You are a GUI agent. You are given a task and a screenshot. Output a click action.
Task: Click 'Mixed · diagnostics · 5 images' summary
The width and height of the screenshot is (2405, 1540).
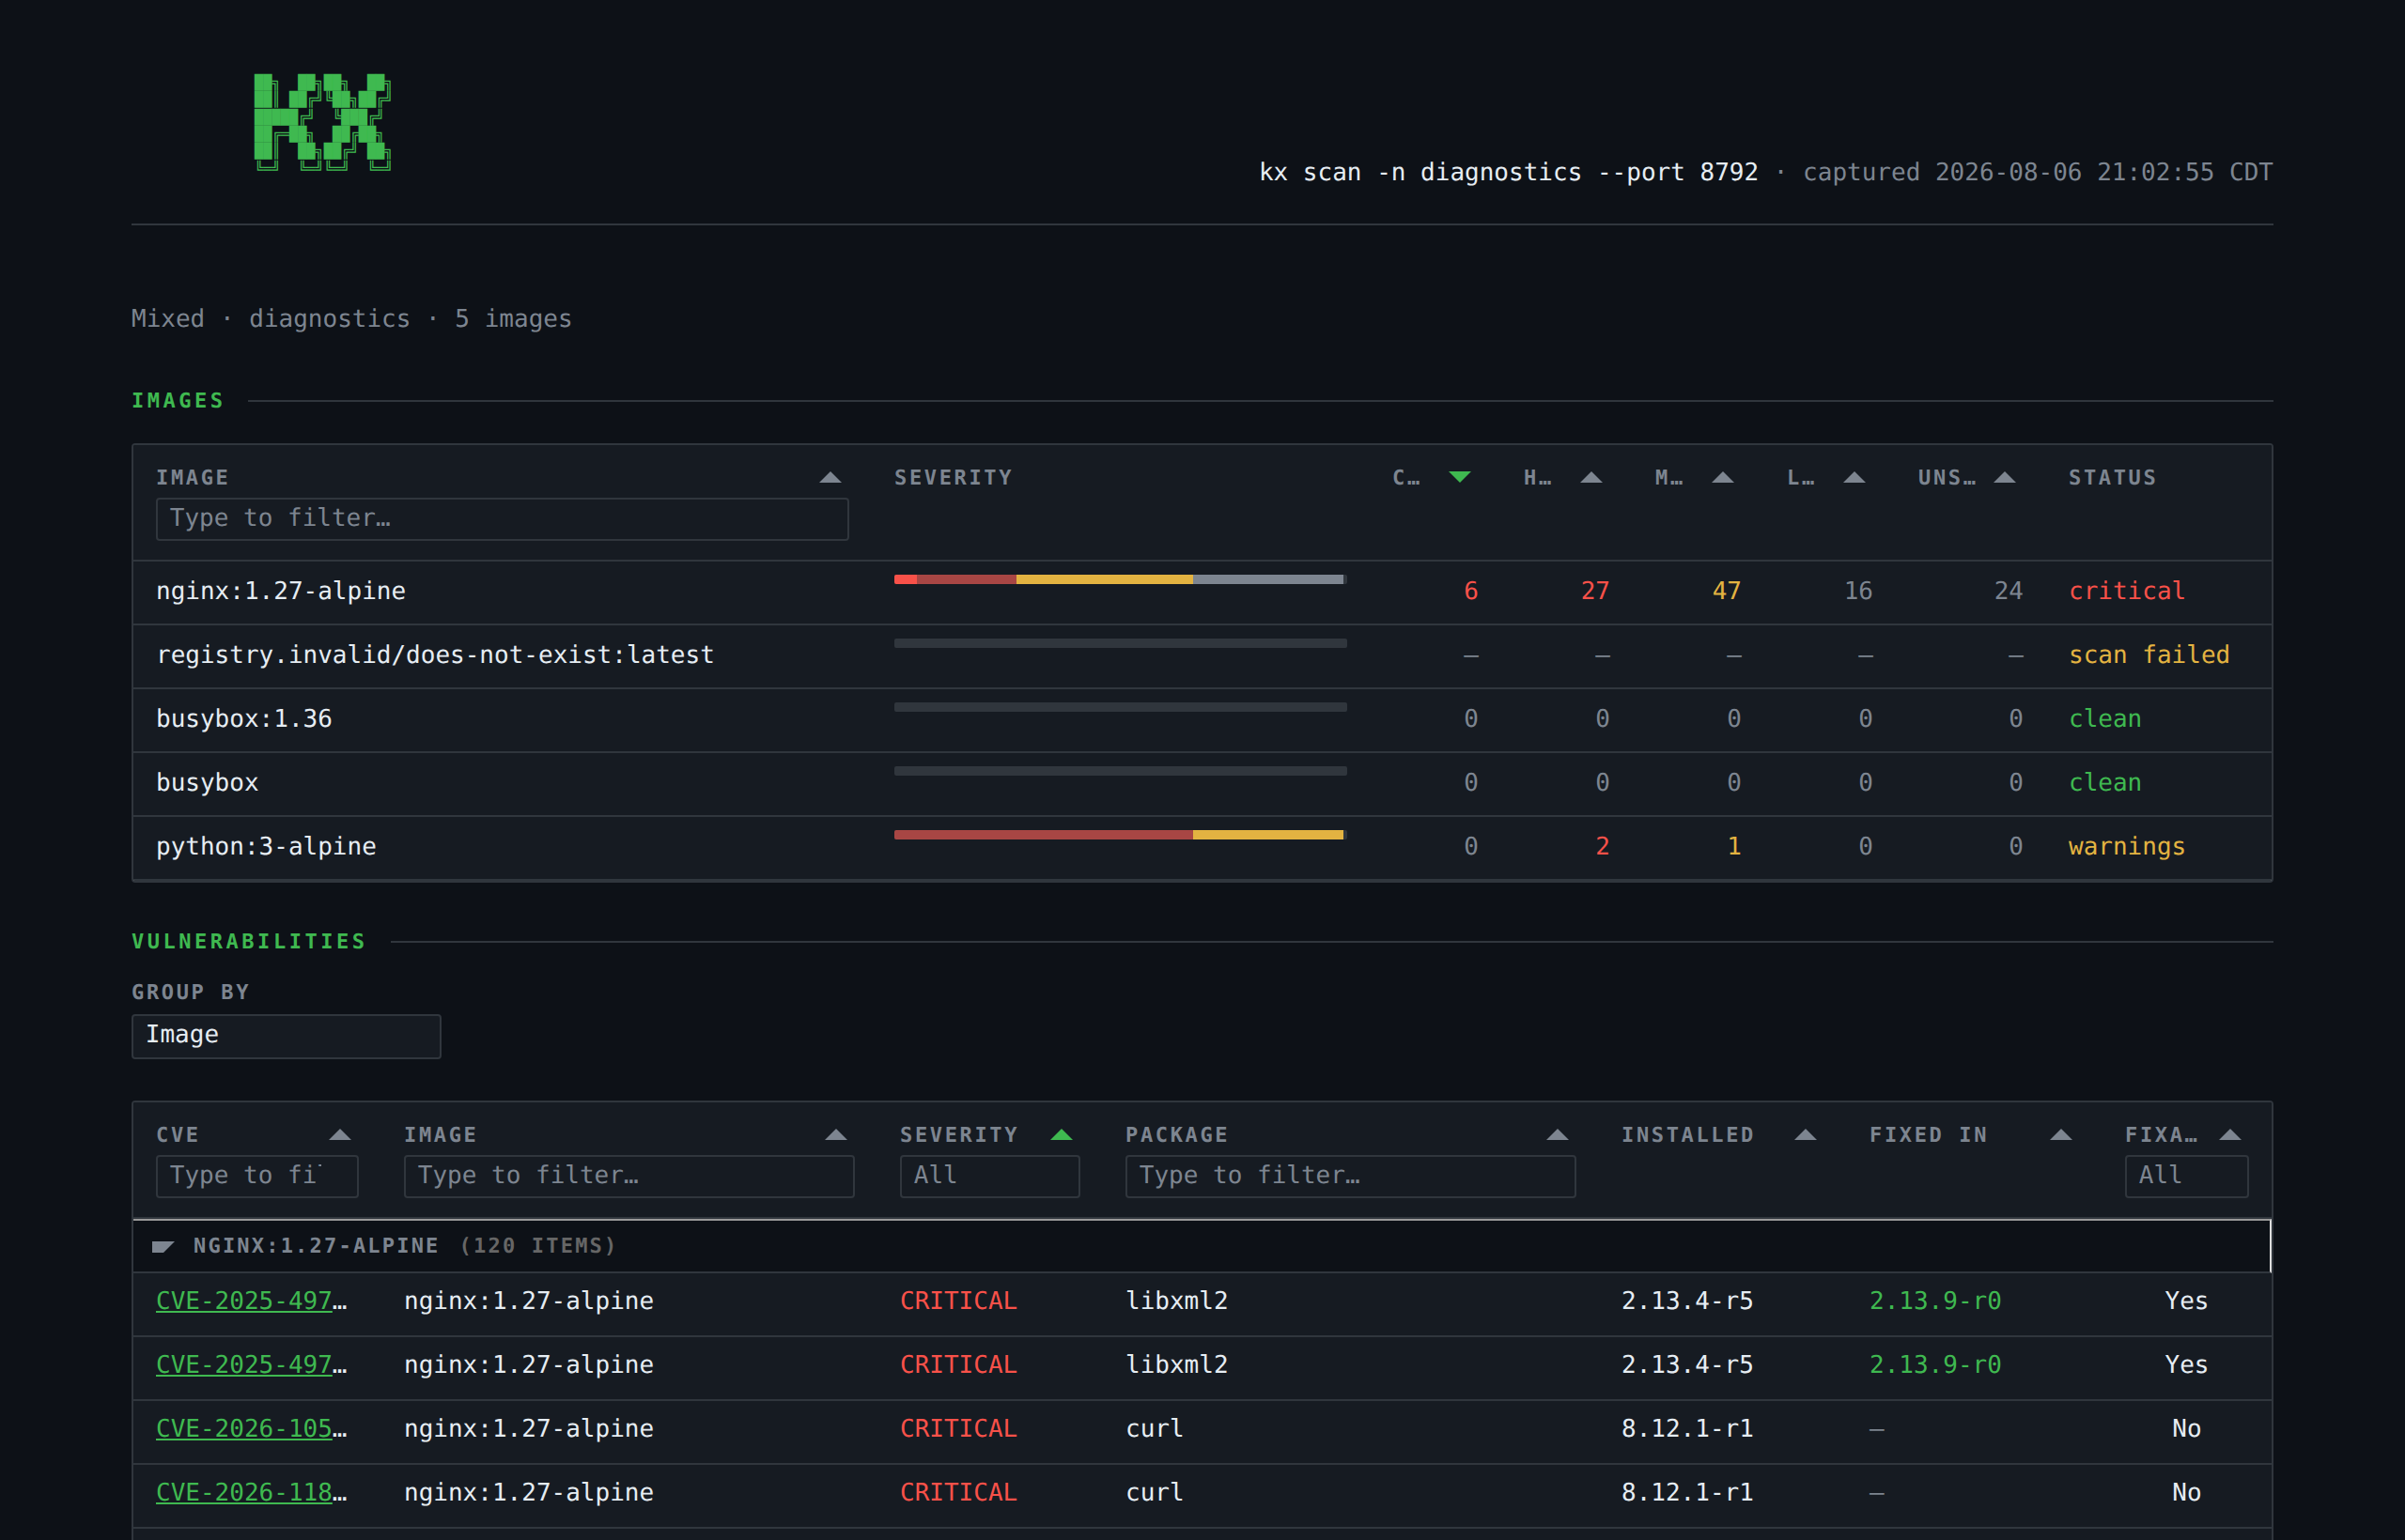pos(351,319)
